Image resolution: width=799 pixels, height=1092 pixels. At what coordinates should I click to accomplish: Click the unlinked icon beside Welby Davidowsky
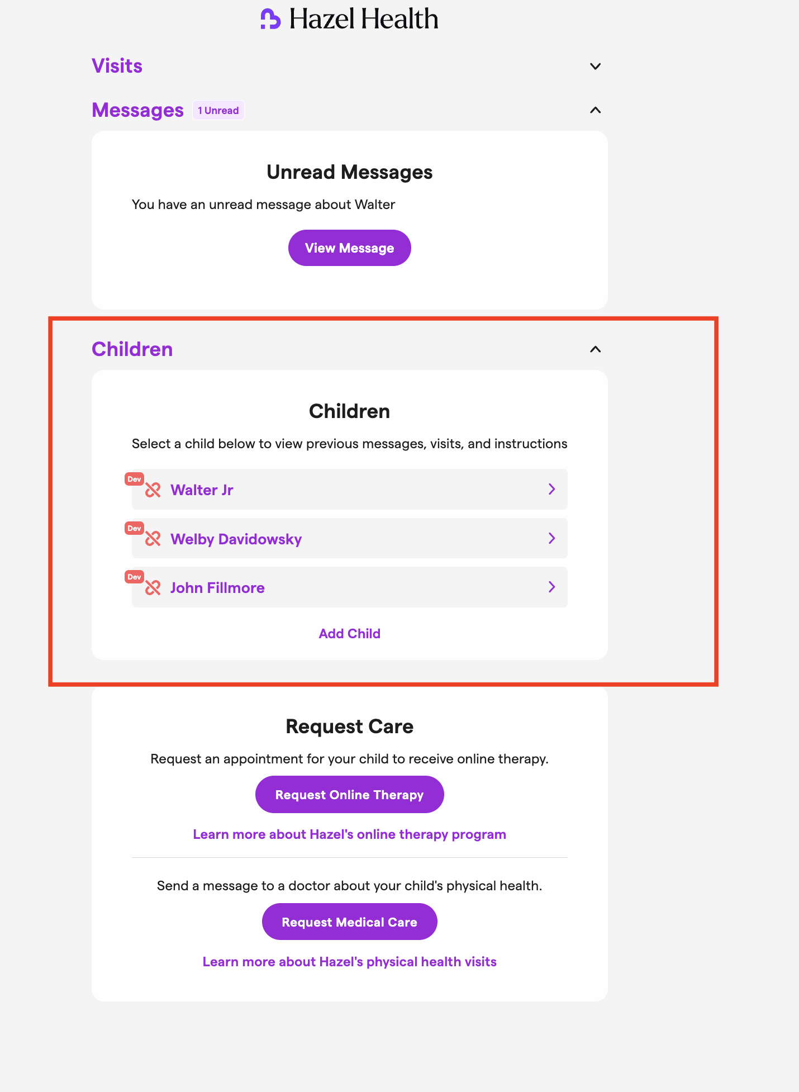[153, 539]
